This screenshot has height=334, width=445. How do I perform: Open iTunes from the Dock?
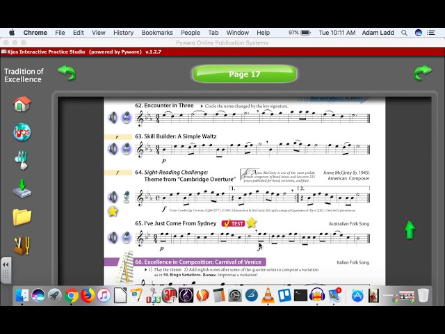click(104, 295)
